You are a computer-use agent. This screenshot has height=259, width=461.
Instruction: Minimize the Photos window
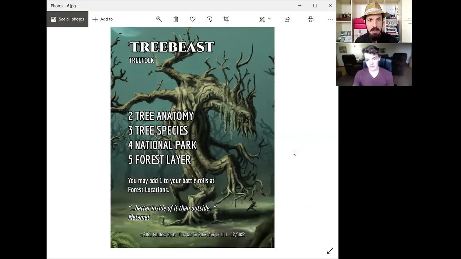click(300, 6)
